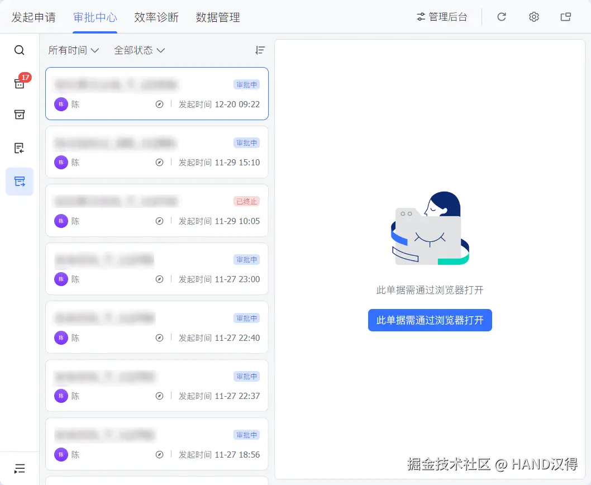Click 审批中 tag on 11-27 22:37 card
Image resolution: width=591 pixels, height=485 pixels.
(x=246, y=377)
